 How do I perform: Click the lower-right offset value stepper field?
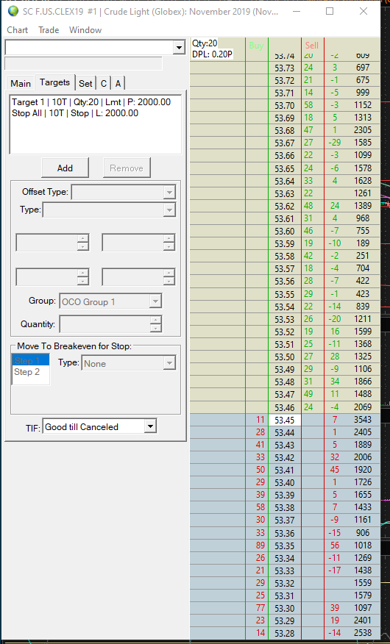(138, 277)
